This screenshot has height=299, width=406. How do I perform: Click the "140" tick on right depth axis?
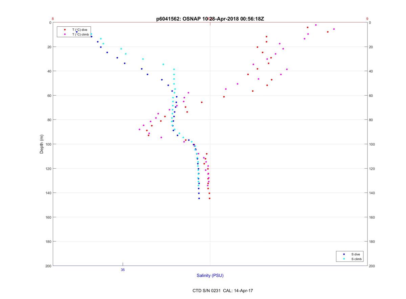click(x=372, y=193)
